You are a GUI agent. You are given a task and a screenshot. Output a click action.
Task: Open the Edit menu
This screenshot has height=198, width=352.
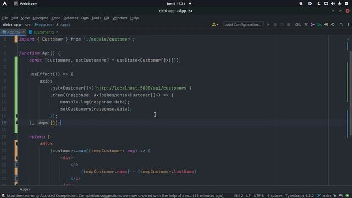[14, 18]
